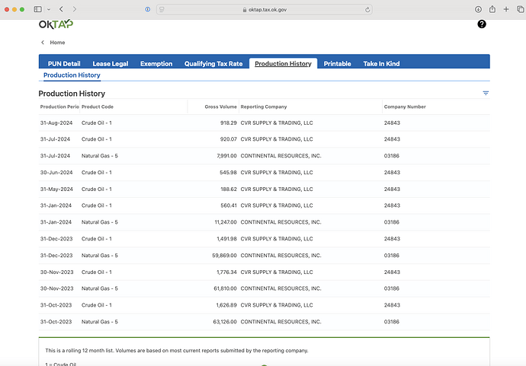Click the help question mark icon

point(482,24)
